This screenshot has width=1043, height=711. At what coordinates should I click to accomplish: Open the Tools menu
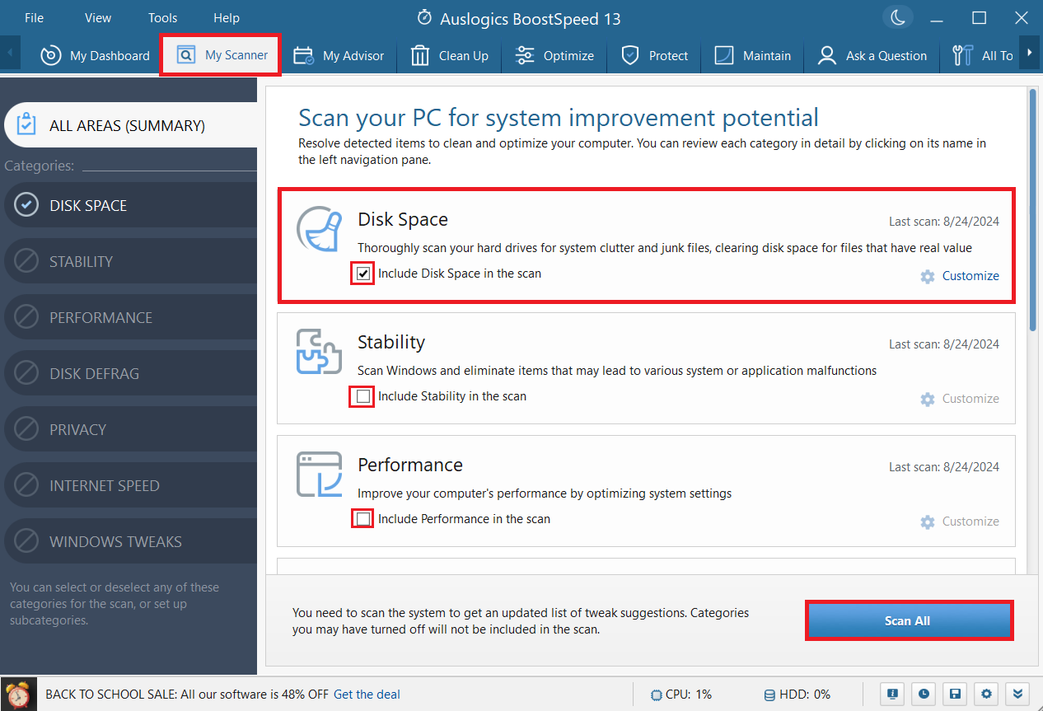pos(163,17)
